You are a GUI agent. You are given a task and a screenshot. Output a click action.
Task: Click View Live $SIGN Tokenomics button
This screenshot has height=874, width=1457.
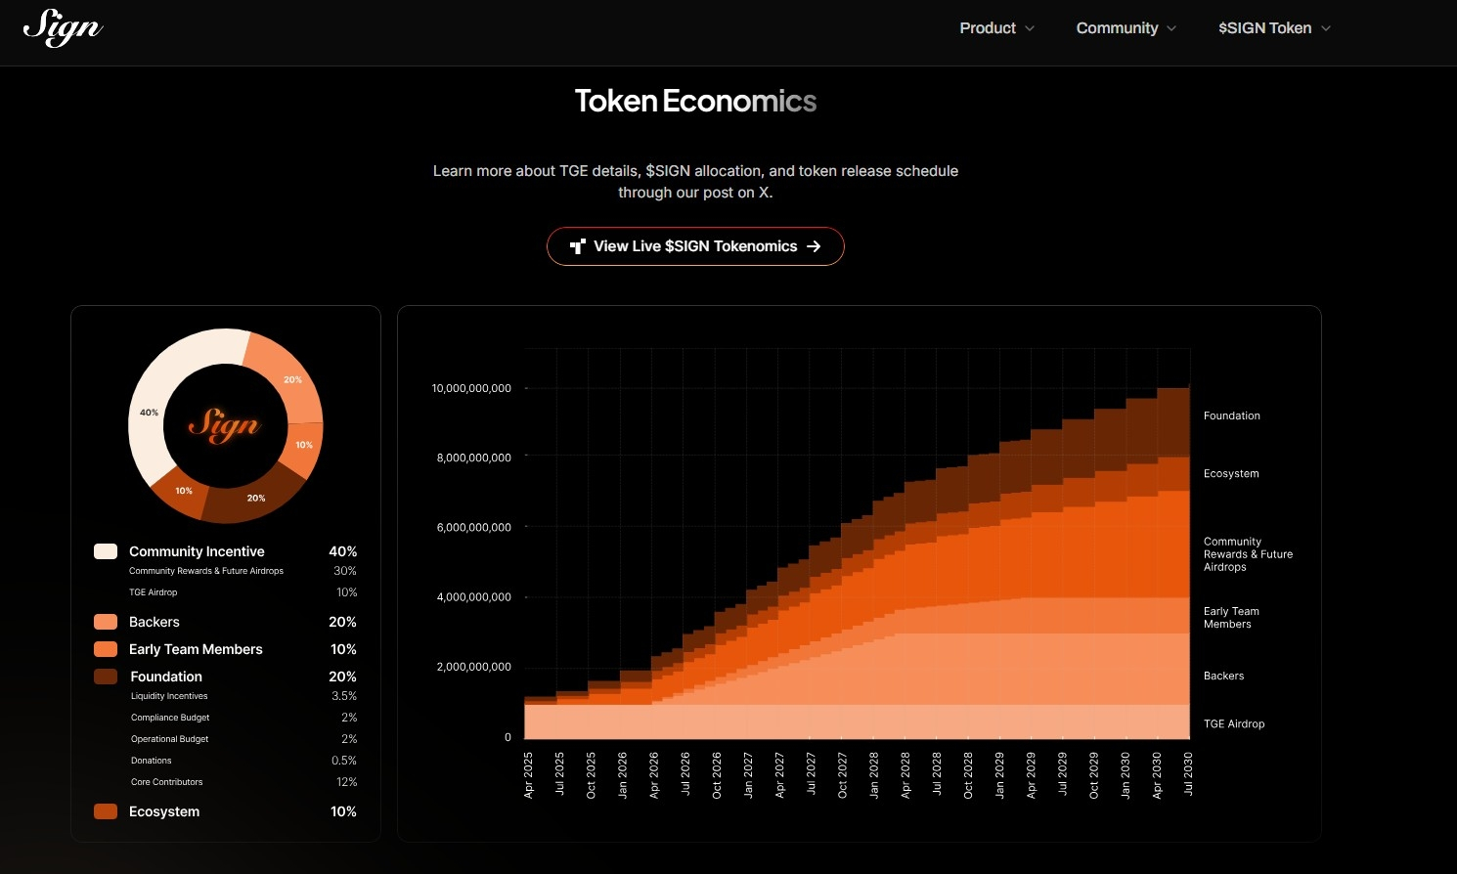tap(695, 246)
